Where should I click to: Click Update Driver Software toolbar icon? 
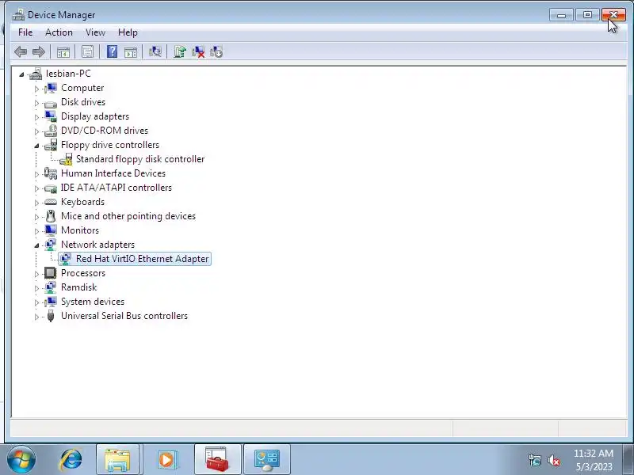(x=180, y=51)
